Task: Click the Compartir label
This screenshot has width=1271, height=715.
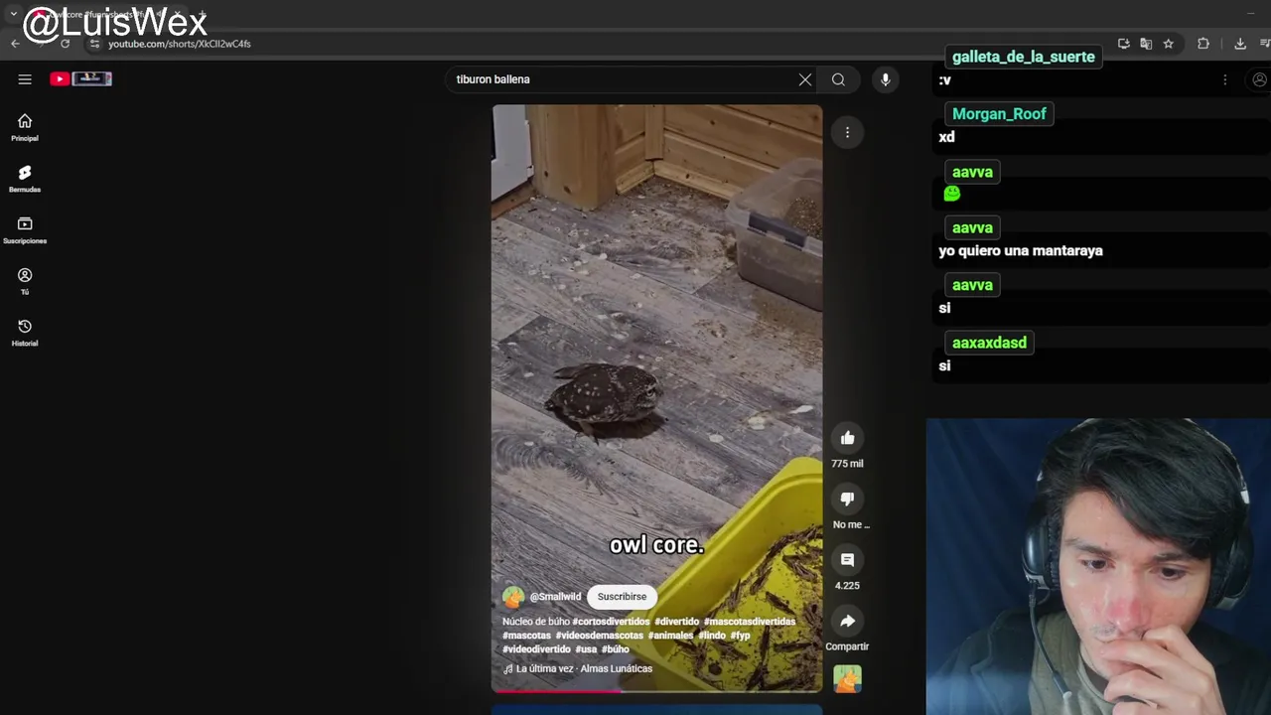Action: click(x=847, y=646)
